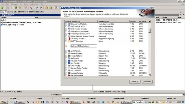Click the F5 Copy button

pyautogui.click(x=66, y=99)
